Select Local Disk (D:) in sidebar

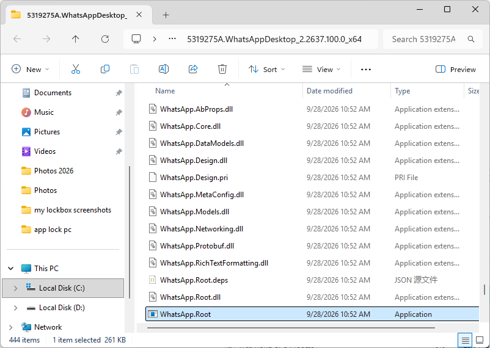pos(63,308)
